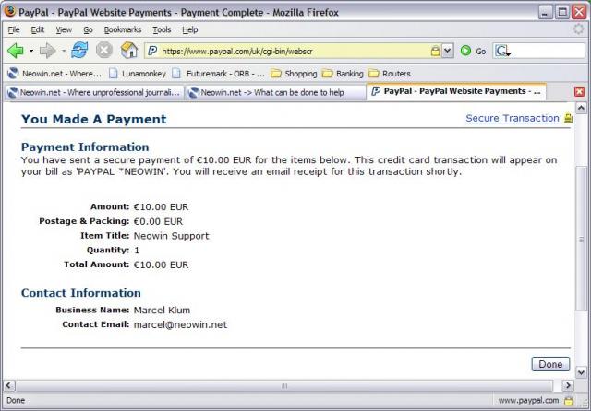Image resolution: width=591 pixels, height=411 pixels.
Task: Click the PayPal site icon in address bar
Action: coord(152,51)
